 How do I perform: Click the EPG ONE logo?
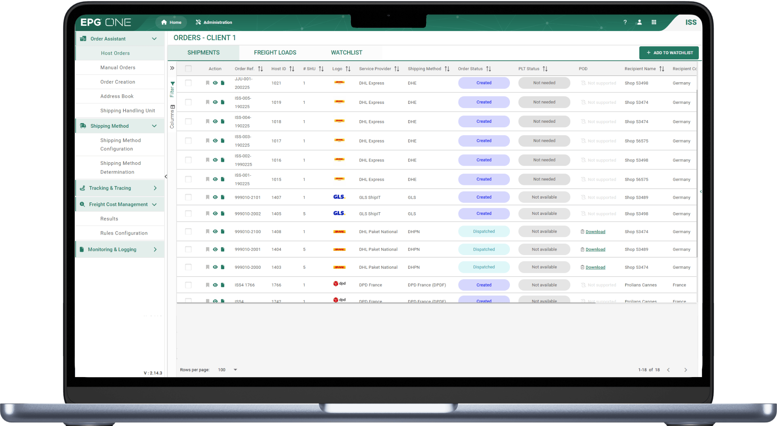[105, 22]
